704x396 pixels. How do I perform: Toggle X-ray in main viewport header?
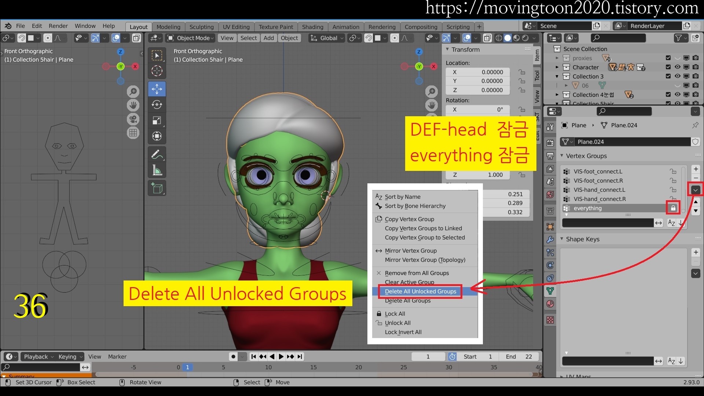pos(487,38)
